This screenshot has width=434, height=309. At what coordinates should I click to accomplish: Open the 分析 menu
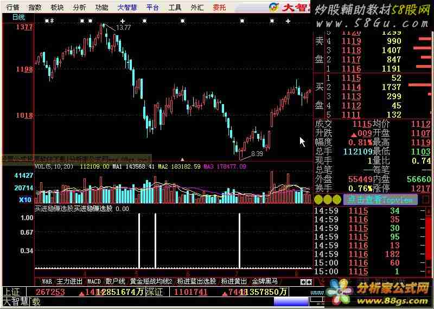coord(79,7)
